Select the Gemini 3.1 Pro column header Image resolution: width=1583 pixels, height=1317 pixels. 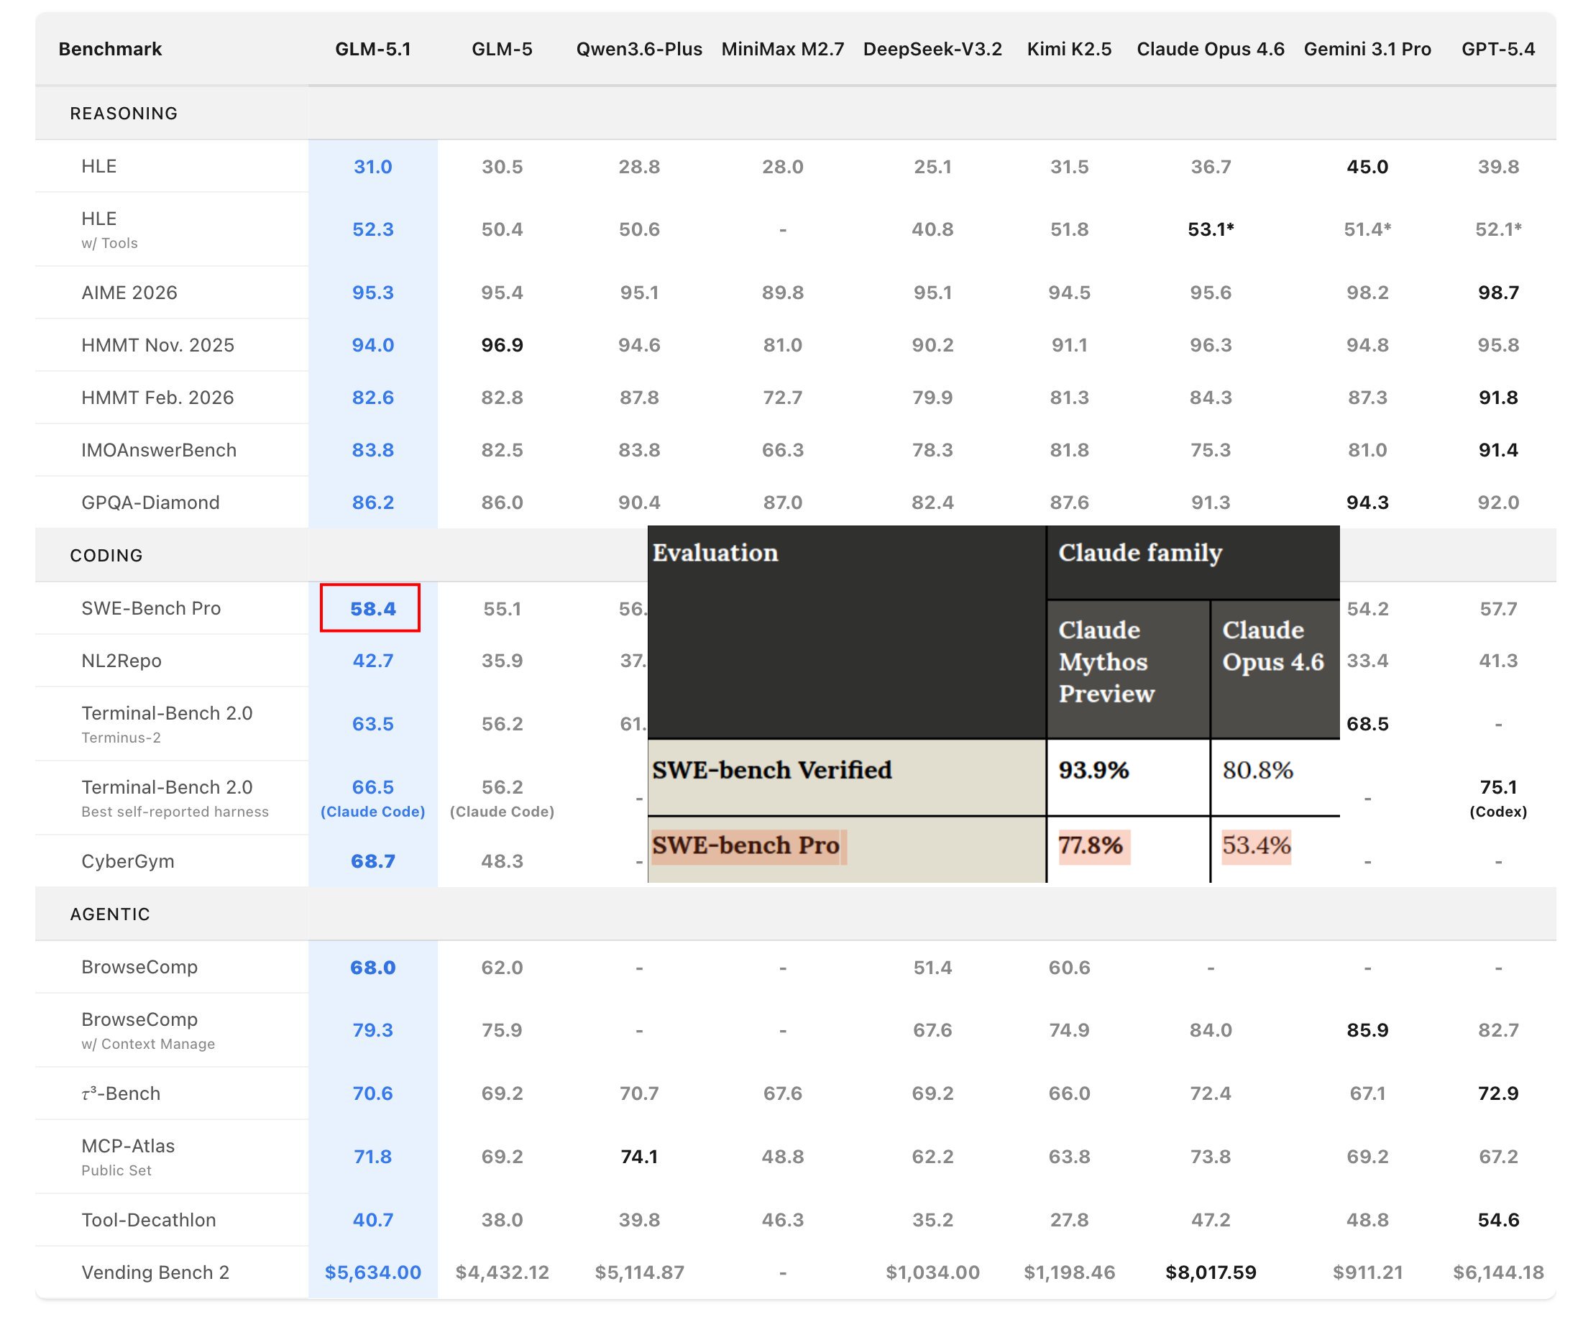click(x=1367, y=49)
